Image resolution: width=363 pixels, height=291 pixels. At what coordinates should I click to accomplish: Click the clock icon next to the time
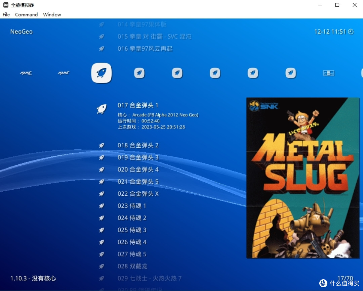(351, 32)
